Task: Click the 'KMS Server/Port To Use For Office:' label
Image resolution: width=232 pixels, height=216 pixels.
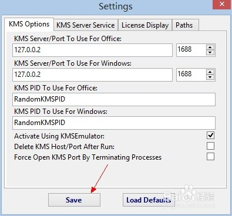Action: [68, 39]
